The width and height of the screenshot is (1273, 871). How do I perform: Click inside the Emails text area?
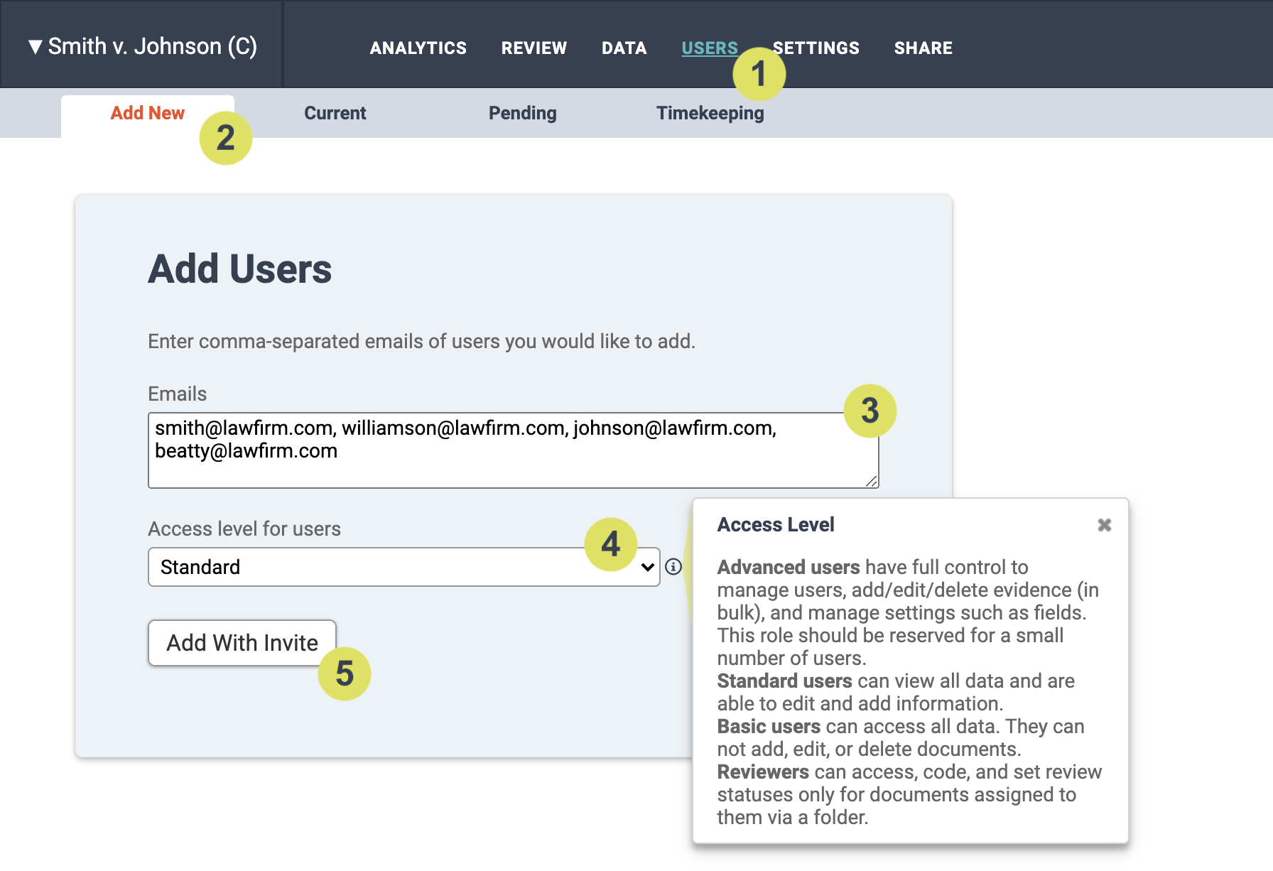(514, 450)
